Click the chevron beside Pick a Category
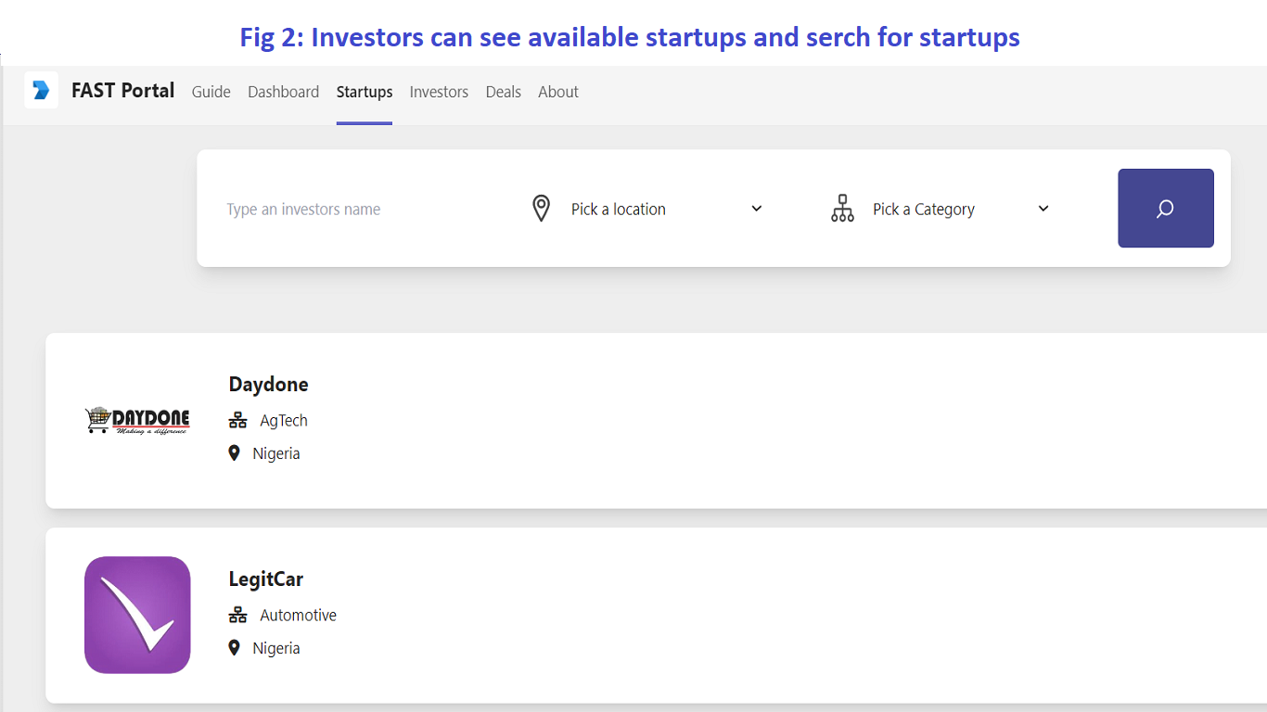Viewport: 1267px width, 712px height. pyautogui.click(x=1043, y=209)
